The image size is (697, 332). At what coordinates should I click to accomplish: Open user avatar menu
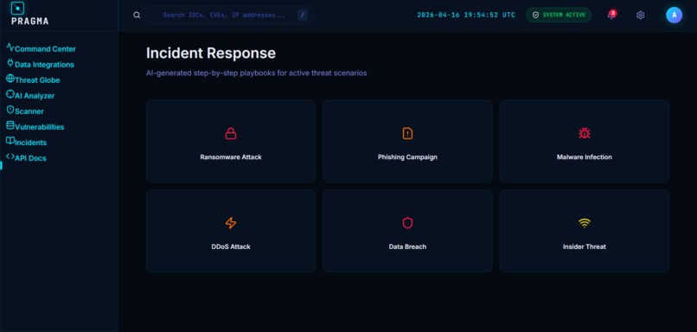(x=674, y=15)
